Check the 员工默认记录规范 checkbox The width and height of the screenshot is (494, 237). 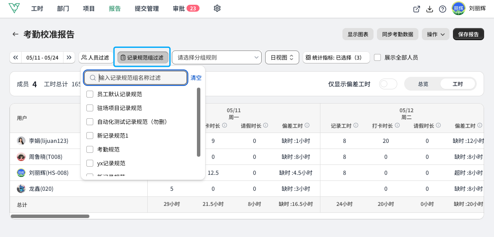[90, 94]
